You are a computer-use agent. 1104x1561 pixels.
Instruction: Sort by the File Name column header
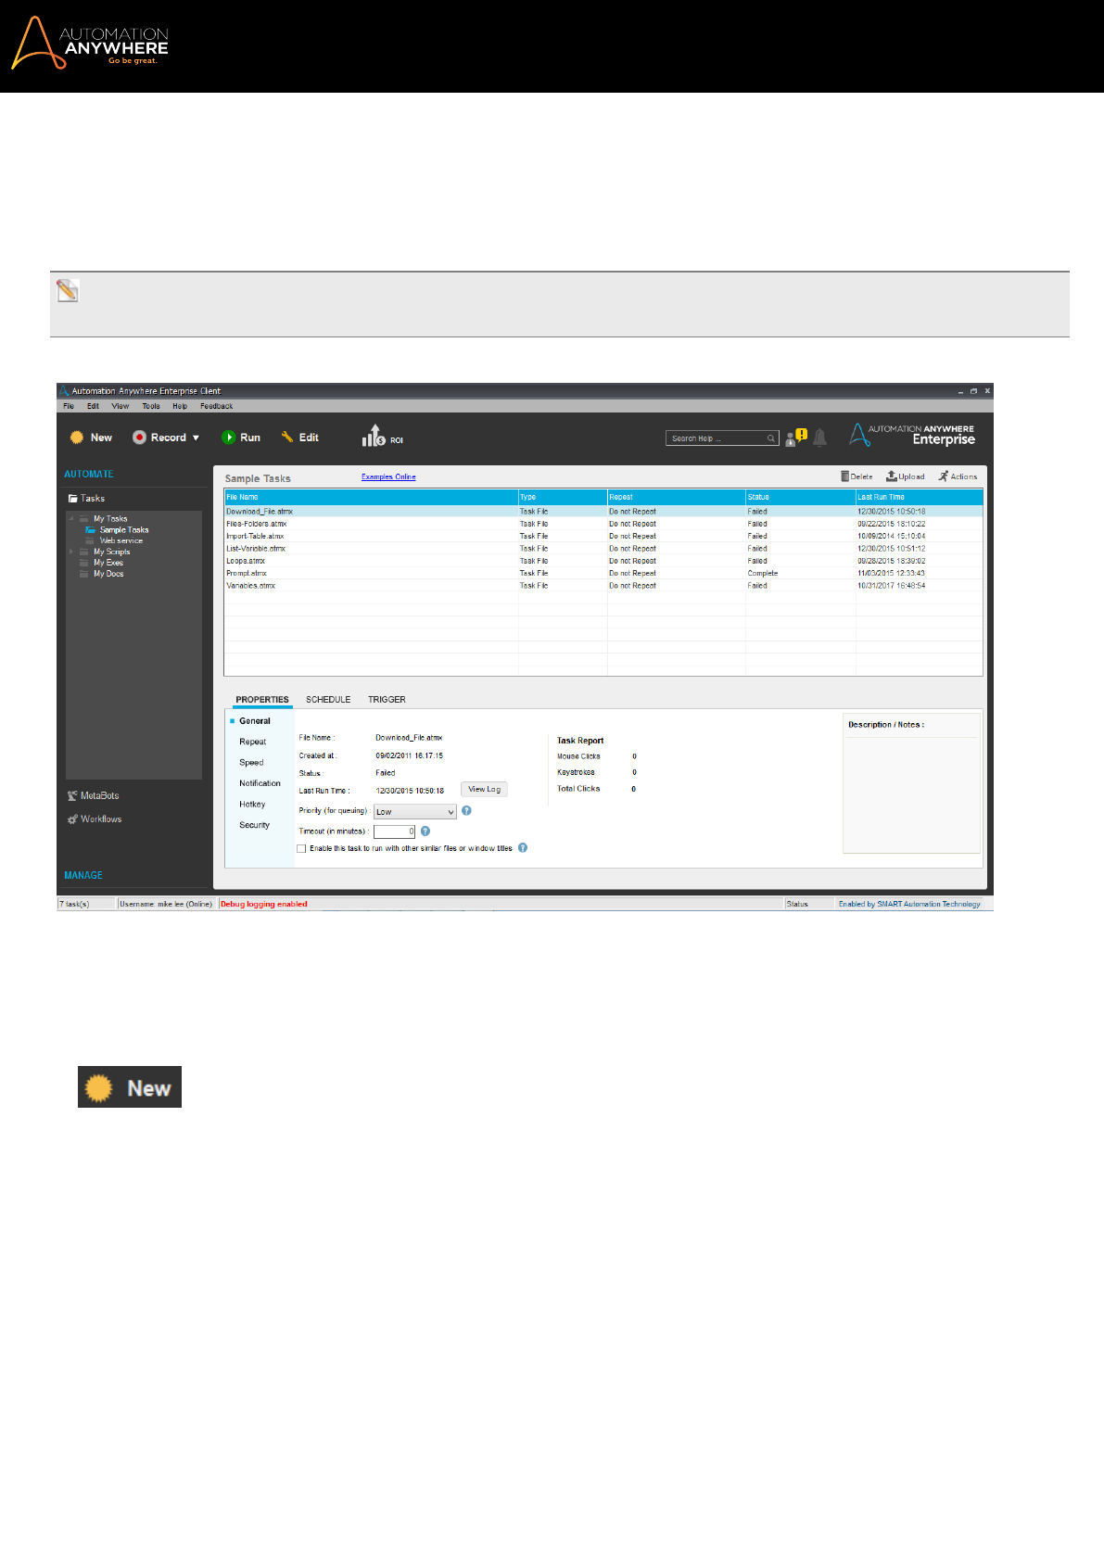point(371,498)
